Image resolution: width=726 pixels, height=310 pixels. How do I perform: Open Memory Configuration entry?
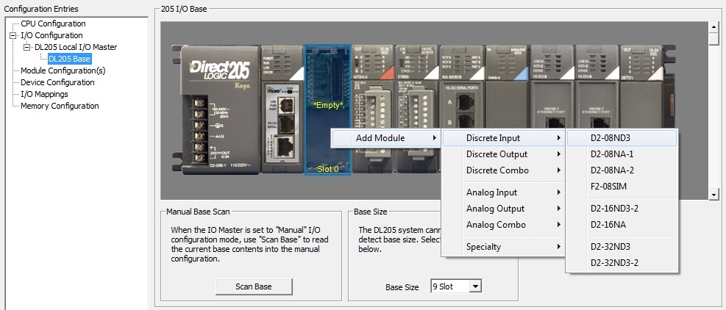click(x=60, y=106)
